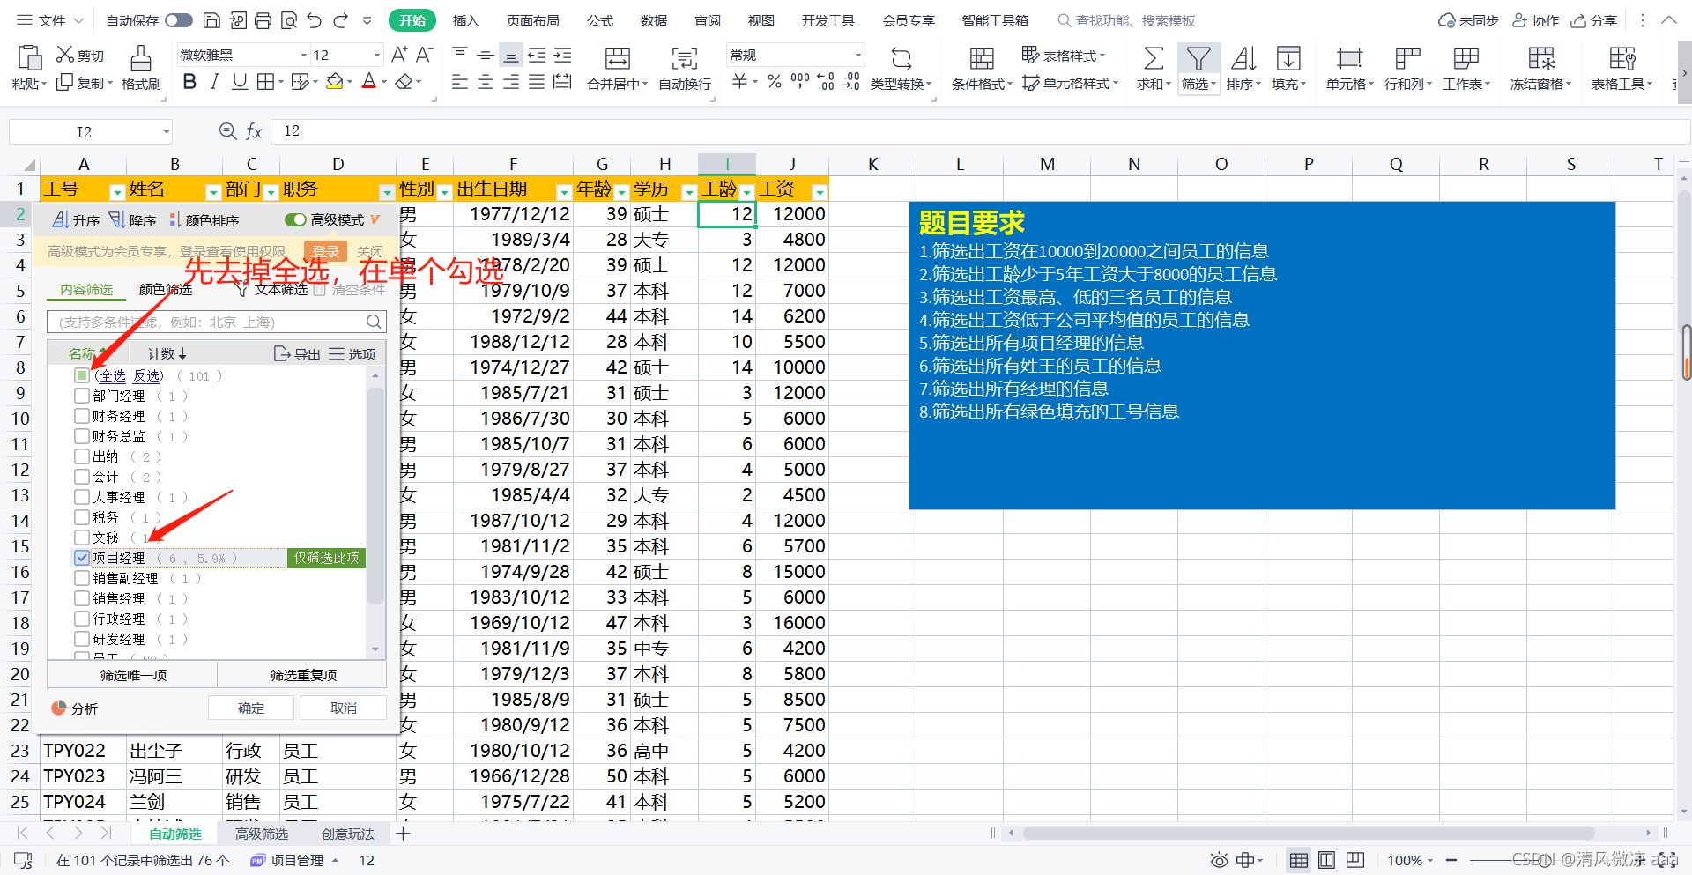Click the cell borders icon
1692x875 pixels.
pyautogui.click(x=265, y=82)
